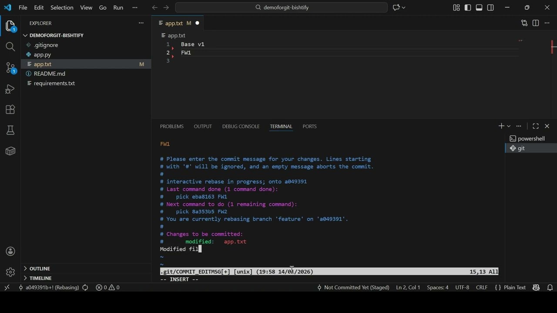Open changes compare icon in editor toolbar

(x=524, y=23)
